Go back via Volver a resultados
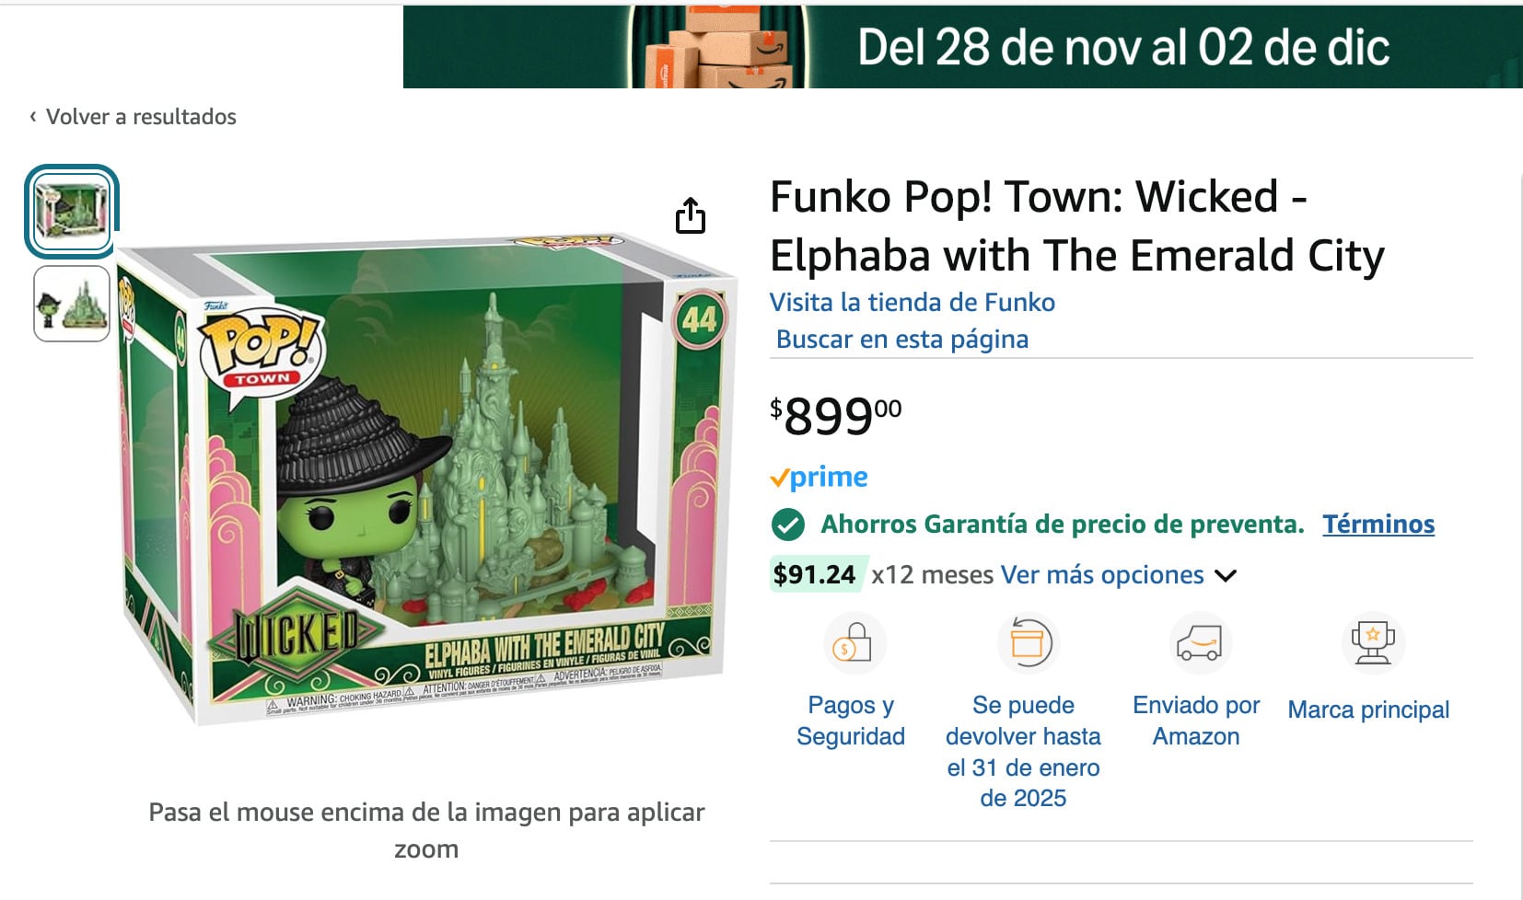The image size is (1523, 900). [141, 117]
